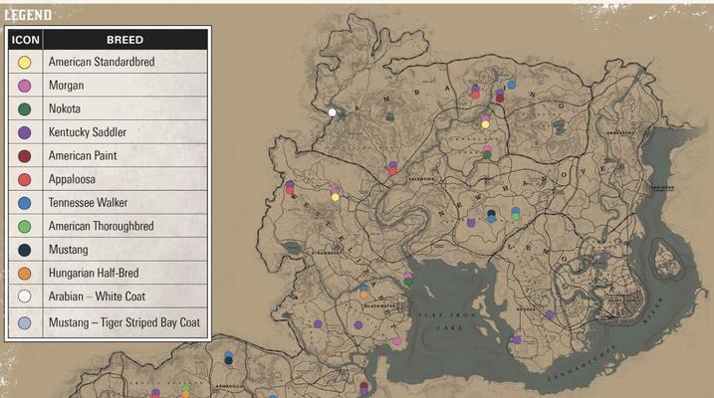
Task: Select the 'Rhodes' town label on map
Action: click(526, 309)
